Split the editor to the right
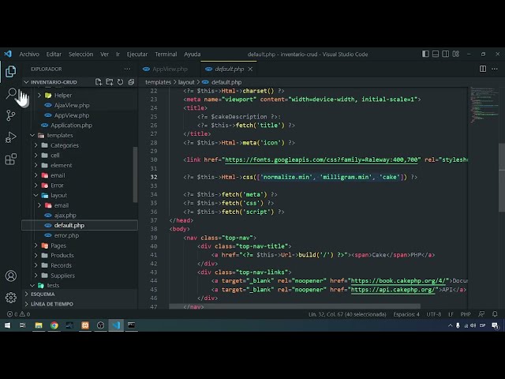This screenshot has height=379, width=505. coord(482,69)
